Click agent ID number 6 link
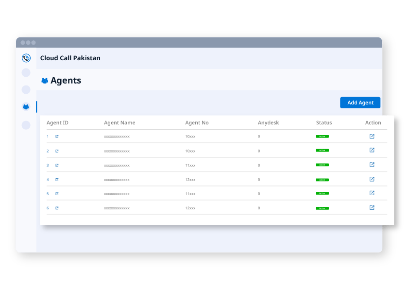Screen dimensions: 409x289 (48, 208)
